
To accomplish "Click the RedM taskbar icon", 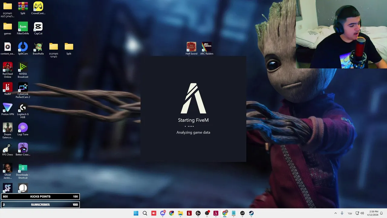I will [189, 213].
